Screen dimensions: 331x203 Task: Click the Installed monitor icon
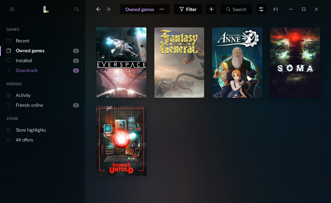point(9,61)
